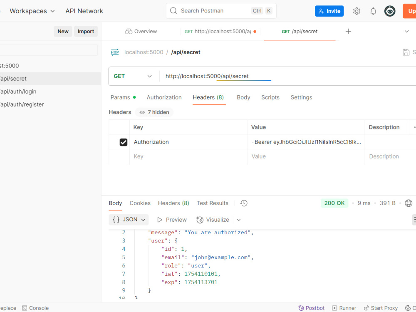Click the Preview play icon
This screenshot has height=312, width=416.
point(159,220)
